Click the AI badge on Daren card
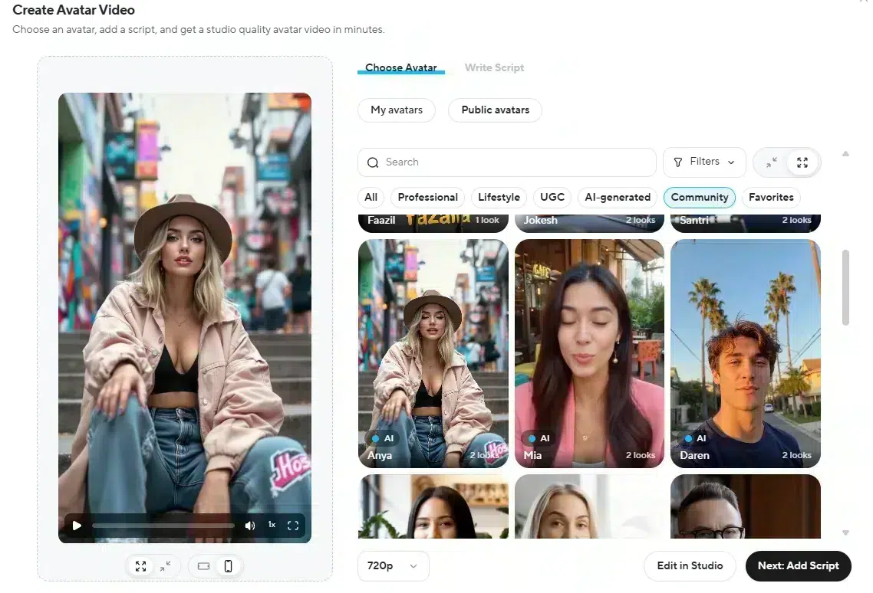 click(695, 438)
